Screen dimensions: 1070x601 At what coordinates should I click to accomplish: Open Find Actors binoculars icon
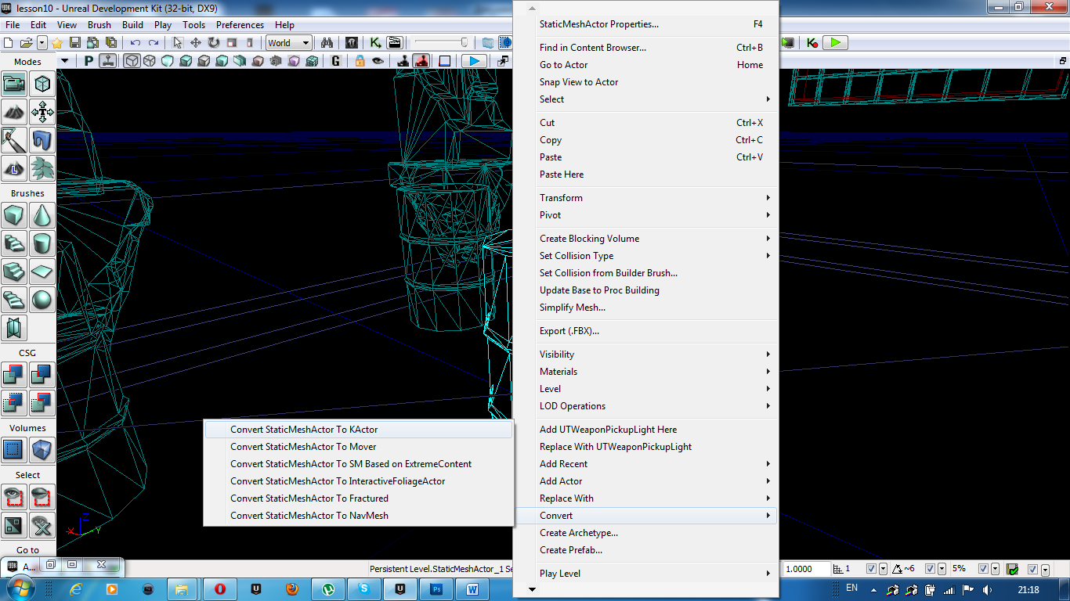coord(327,43)
